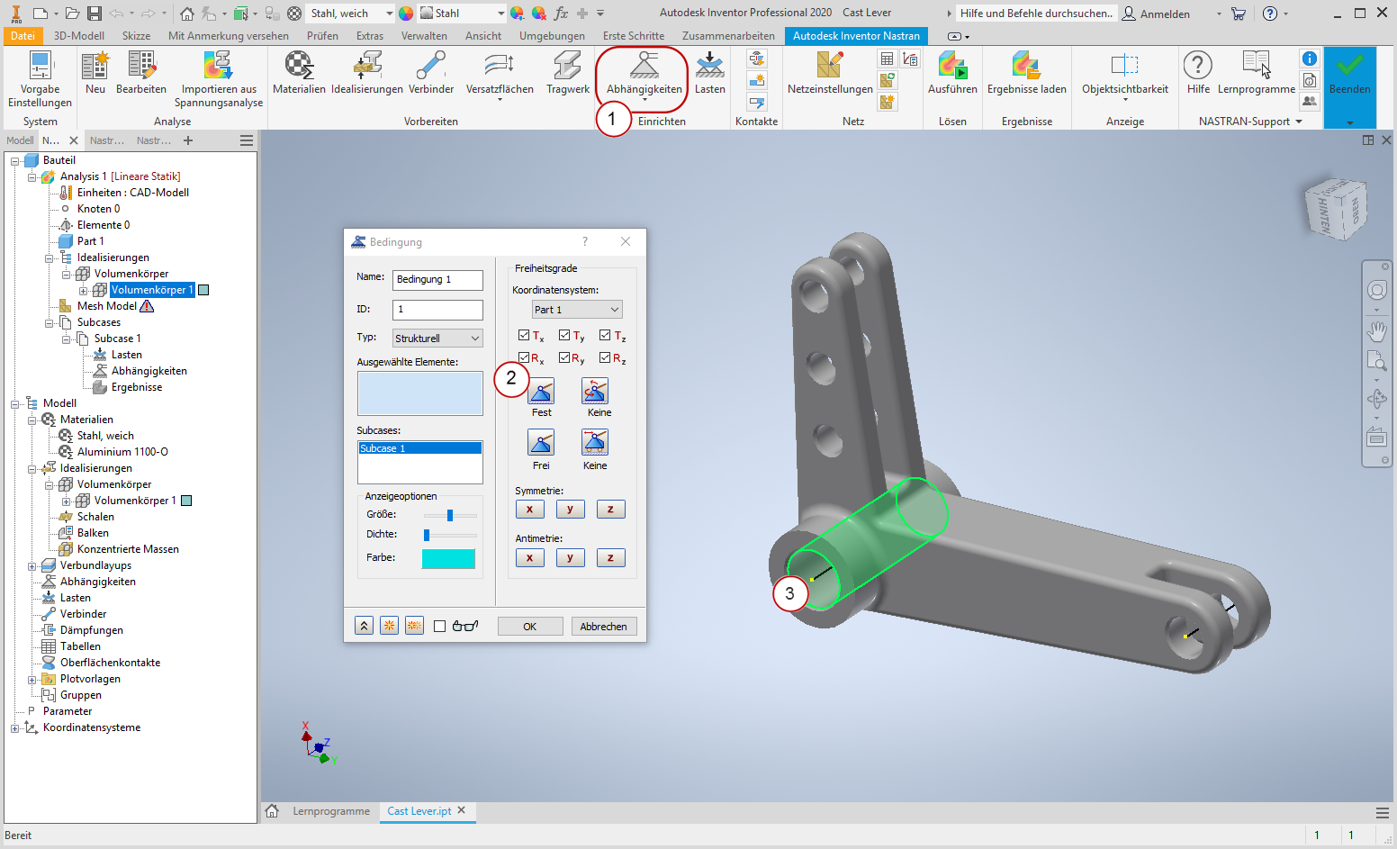This screenshot has width=1397, height=849.
Task: Open the Koordinatensystem Part 1 dropdown
Action: [577, 310]
